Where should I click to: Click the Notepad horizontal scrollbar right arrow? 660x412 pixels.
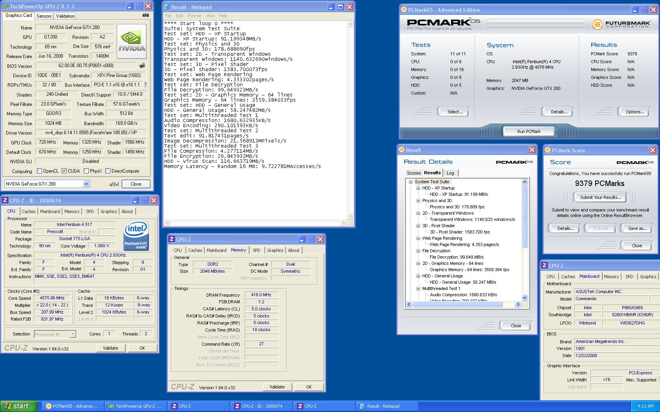344,222
